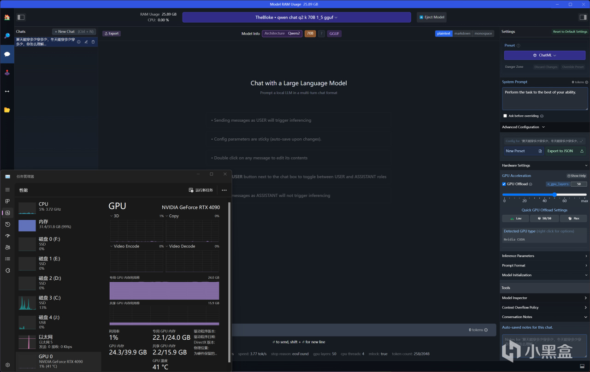The width and height of the screenshot is (590, 372).
Task: Expand the Model Initialization section
Action: pos(544,275)
